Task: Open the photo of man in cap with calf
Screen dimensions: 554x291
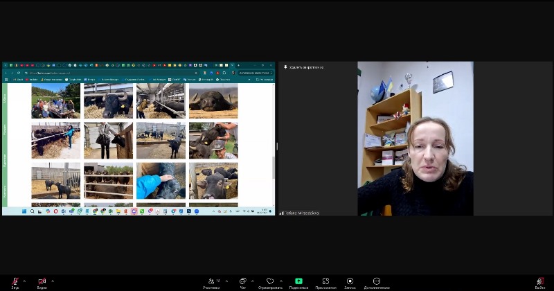Action: (x=213, y=141)
